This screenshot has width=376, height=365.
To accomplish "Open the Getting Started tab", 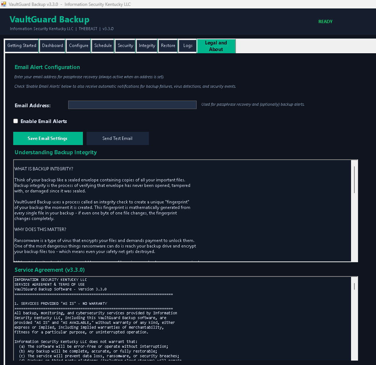I will pyautogui.click(x=22, y=46).
